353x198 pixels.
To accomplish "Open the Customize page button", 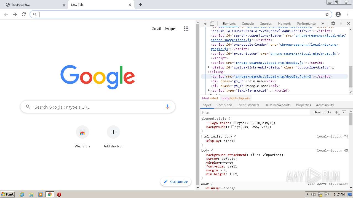I will point(176,182).
